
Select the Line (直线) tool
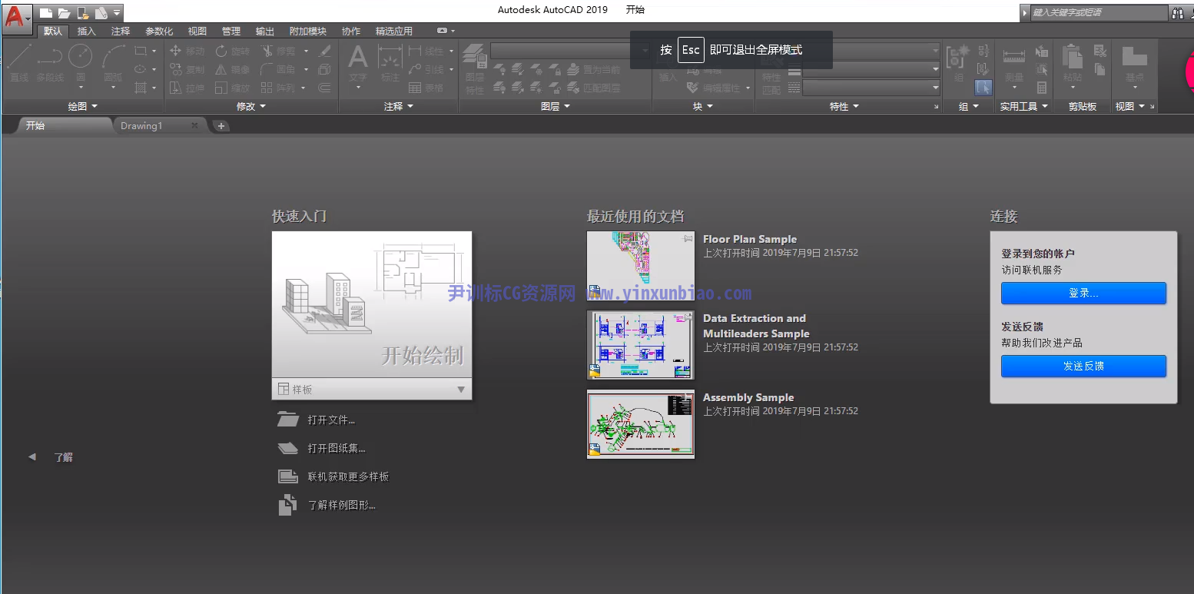[x=19, y=62]
